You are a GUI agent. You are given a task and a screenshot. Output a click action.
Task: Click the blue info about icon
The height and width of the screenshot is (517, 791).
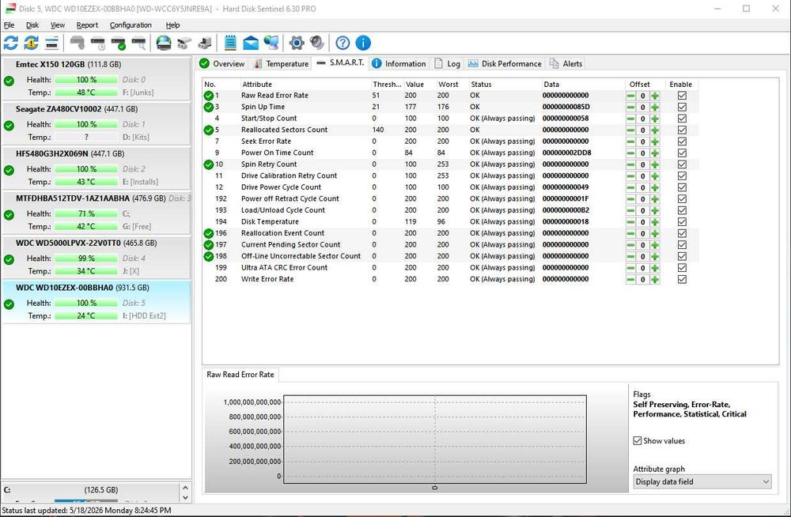363,43
